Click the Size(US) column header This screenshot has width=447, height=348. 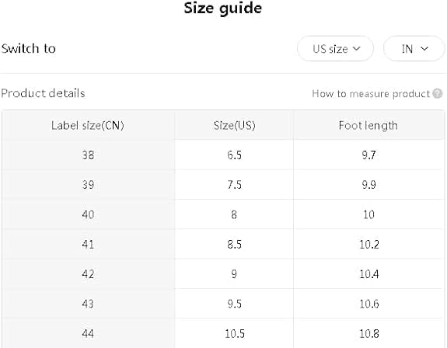[x=234, y=125]
